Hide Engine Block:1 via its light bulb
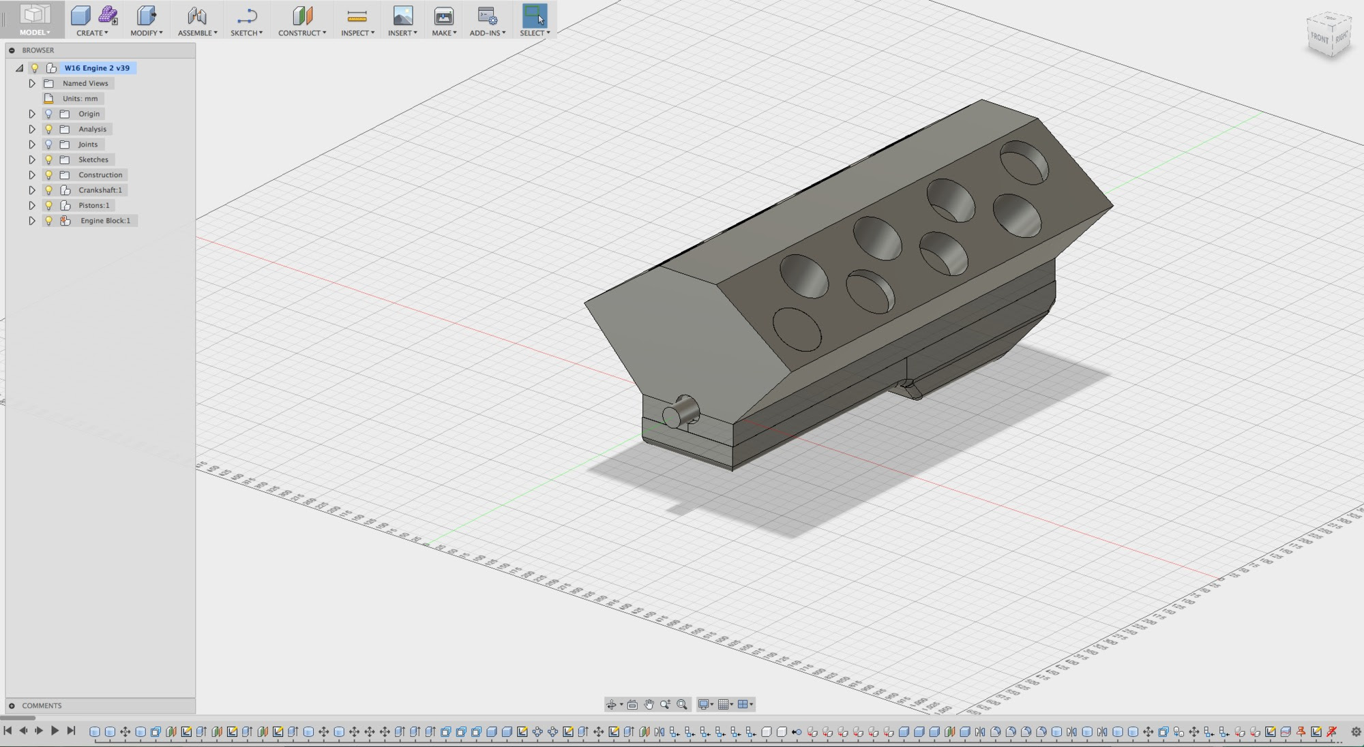The image size is (1364, 747). pos(48,221)
